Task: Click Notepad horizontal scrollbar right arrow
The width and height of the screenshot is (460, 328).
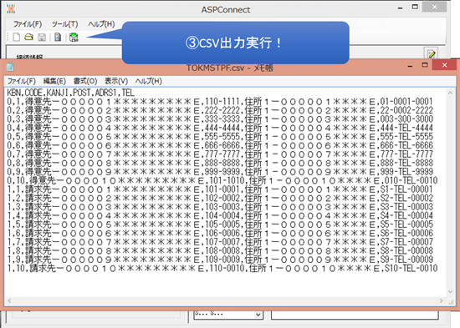Action: click(x=441, y=300)
